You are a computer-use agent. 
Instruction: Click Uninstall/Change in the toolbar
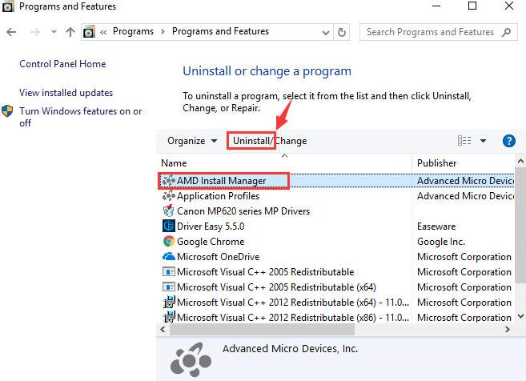click(270, 141)
